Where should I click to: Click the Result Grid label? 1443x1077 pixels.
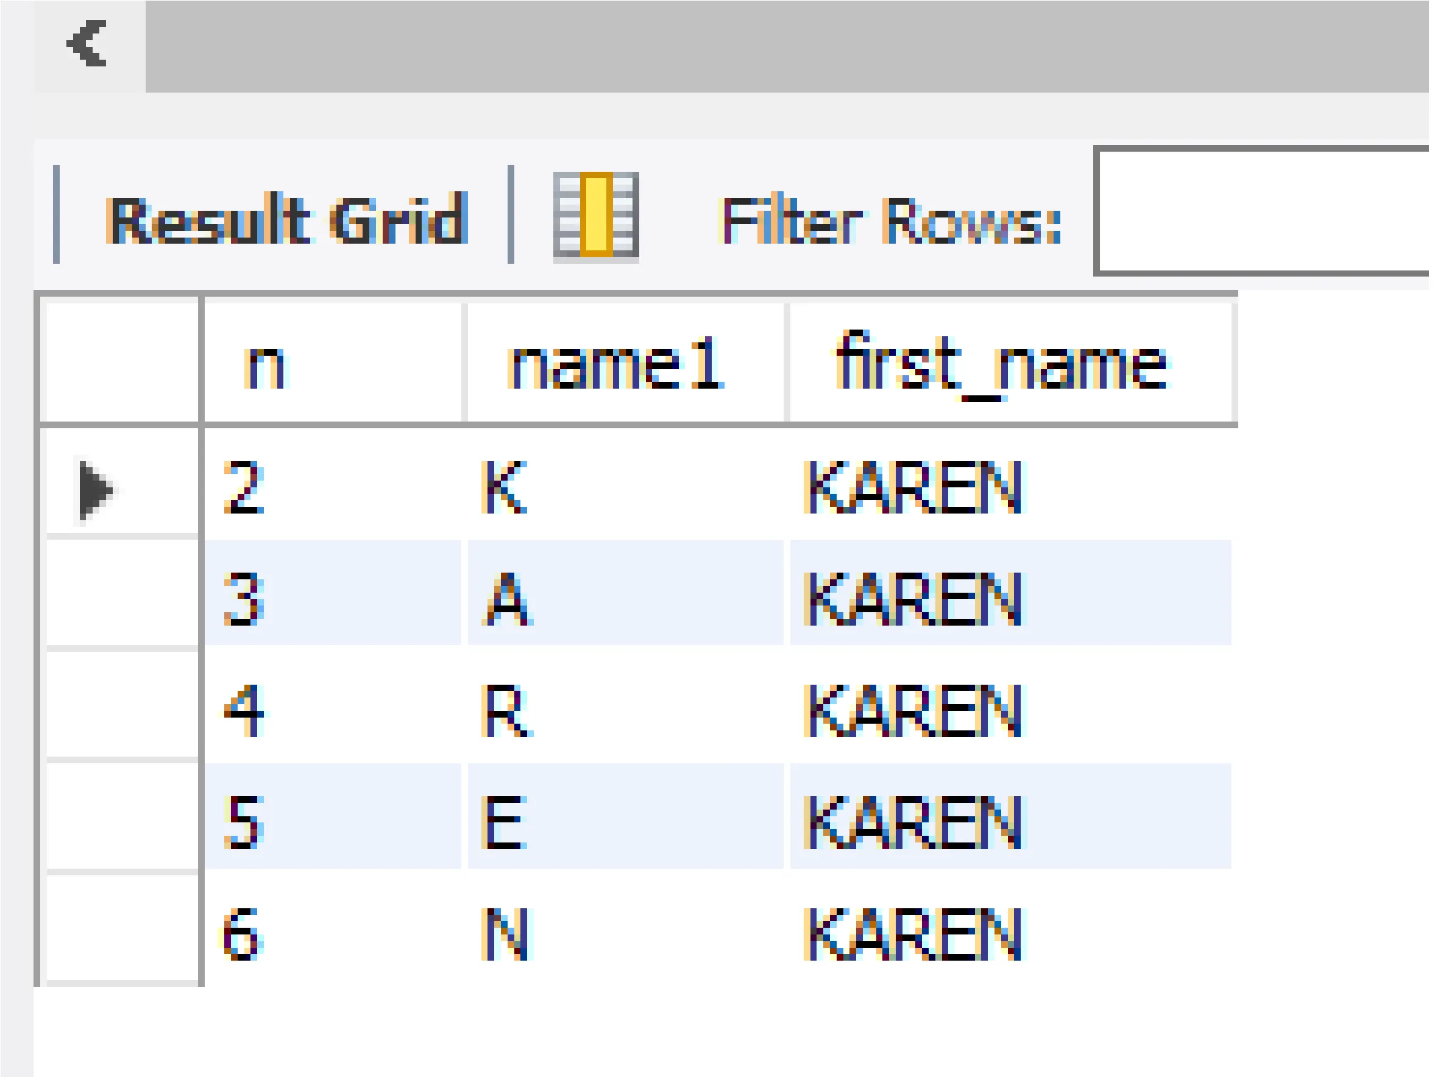(x=286, y=221)
